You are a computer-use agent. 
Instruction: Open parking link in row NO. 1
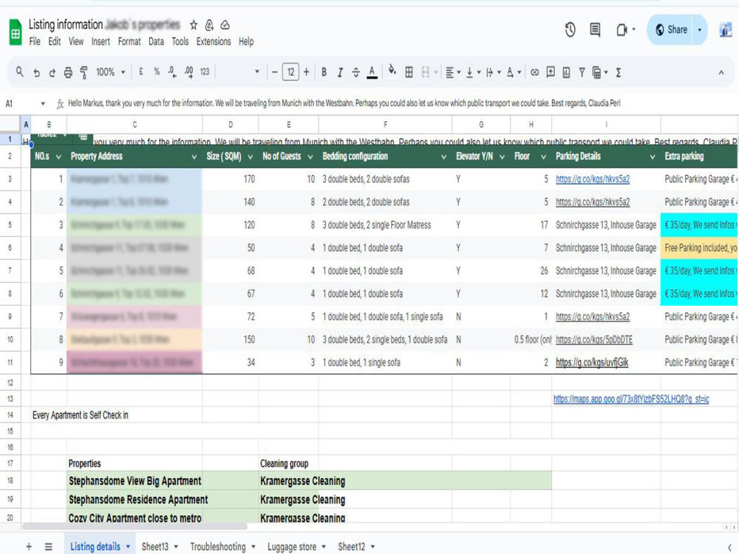(x=593, y=179)
